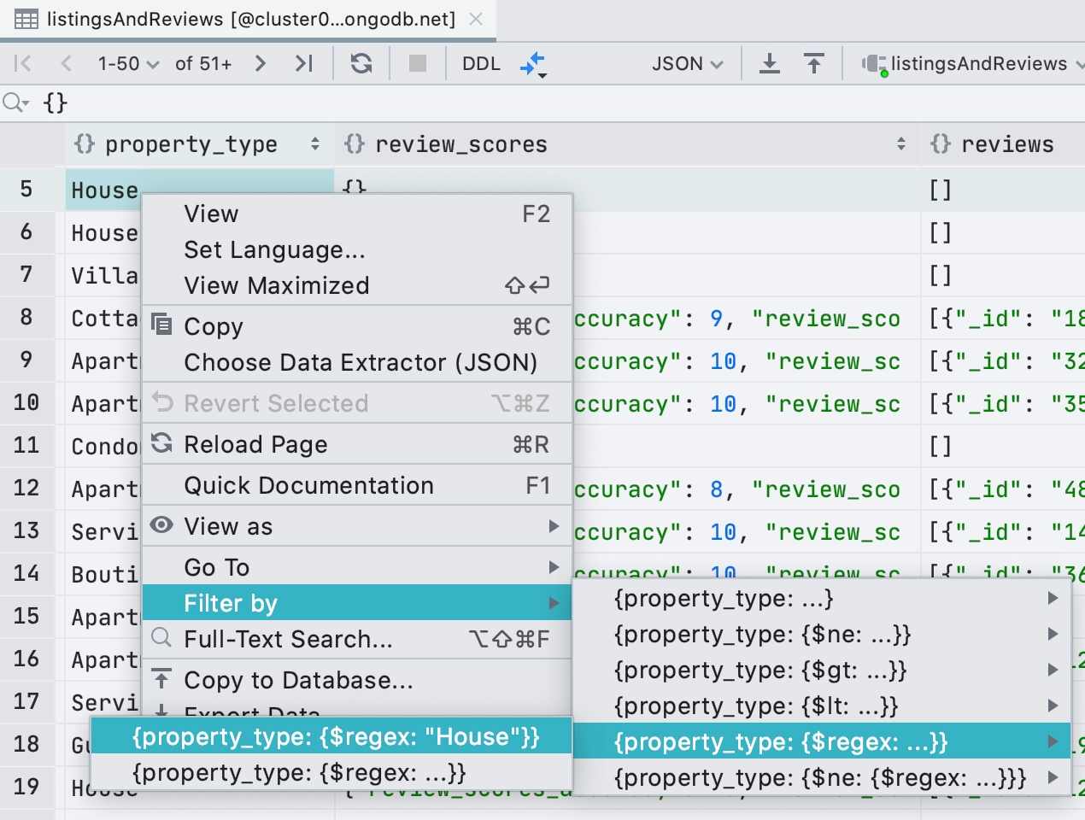This screenshot has height=820, width=1085.
Task: Click review_scores cell in row 12
Action: click(746, 489)
